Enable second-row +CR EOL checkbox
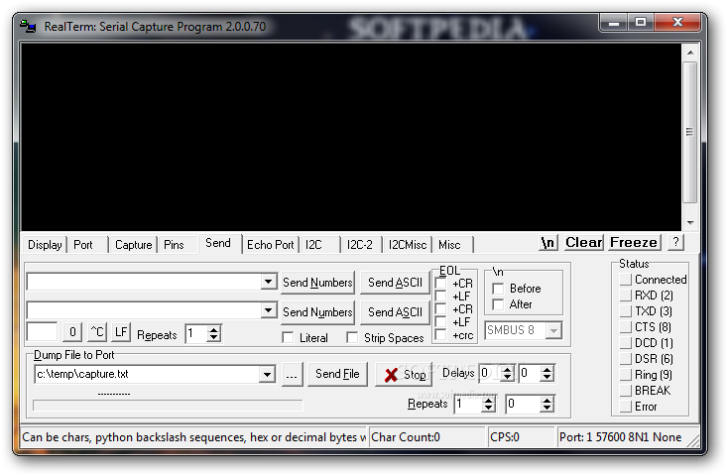The image size is (728, 476). pos(440,309)
